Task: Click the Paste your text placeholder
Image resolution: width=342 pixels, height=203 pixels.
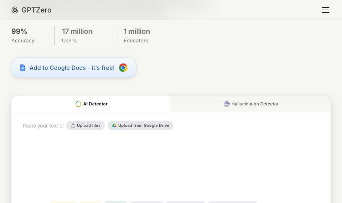Action: click(43, 126)
